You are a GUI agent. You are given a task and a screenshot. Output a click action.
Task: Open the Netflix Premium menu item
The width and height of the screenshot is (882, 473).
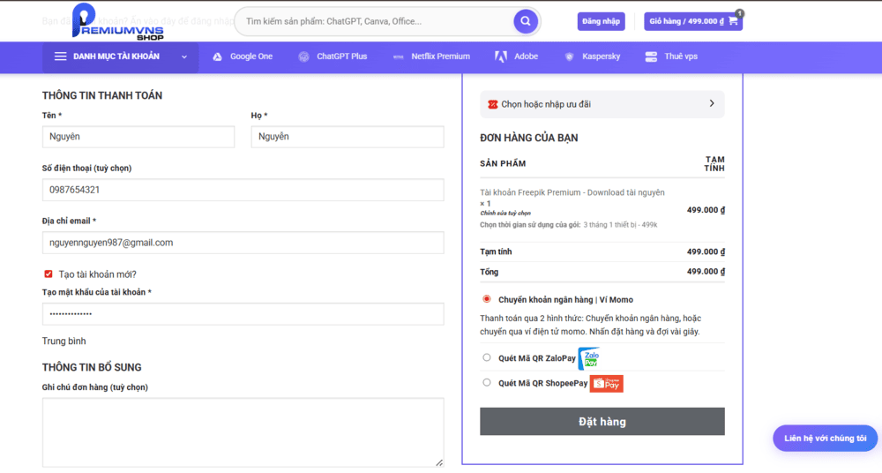(x=431, y=56)
